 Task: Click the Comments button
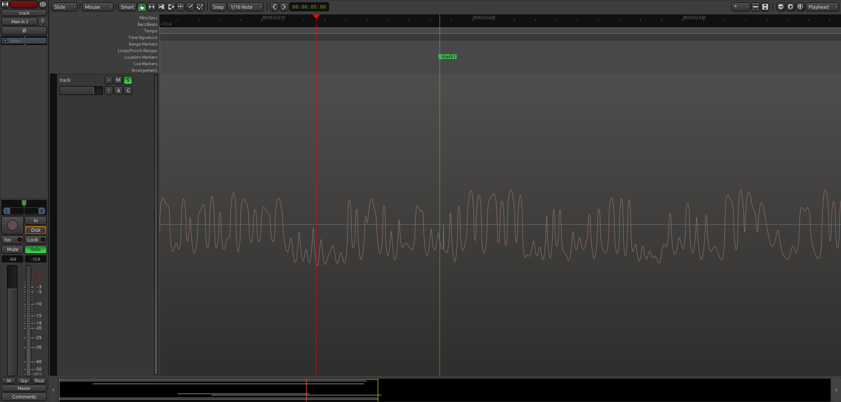[24, 397]
